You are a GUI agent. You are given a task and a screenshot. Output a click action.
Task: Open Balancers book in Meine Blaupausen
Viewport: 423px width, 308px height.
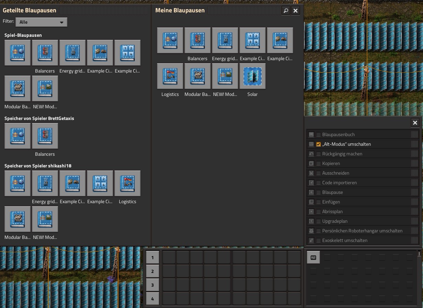tap(198, 40)
